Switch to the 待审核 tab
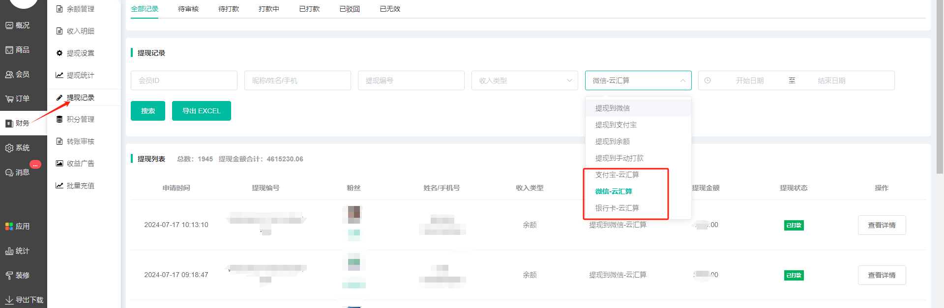The height and width of the screenshot is (308, 944). tap(188, 9)
